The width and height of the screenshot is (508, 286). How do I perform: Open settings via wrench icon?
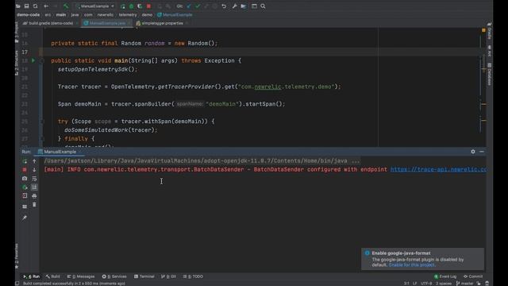(x=235, y=6)
